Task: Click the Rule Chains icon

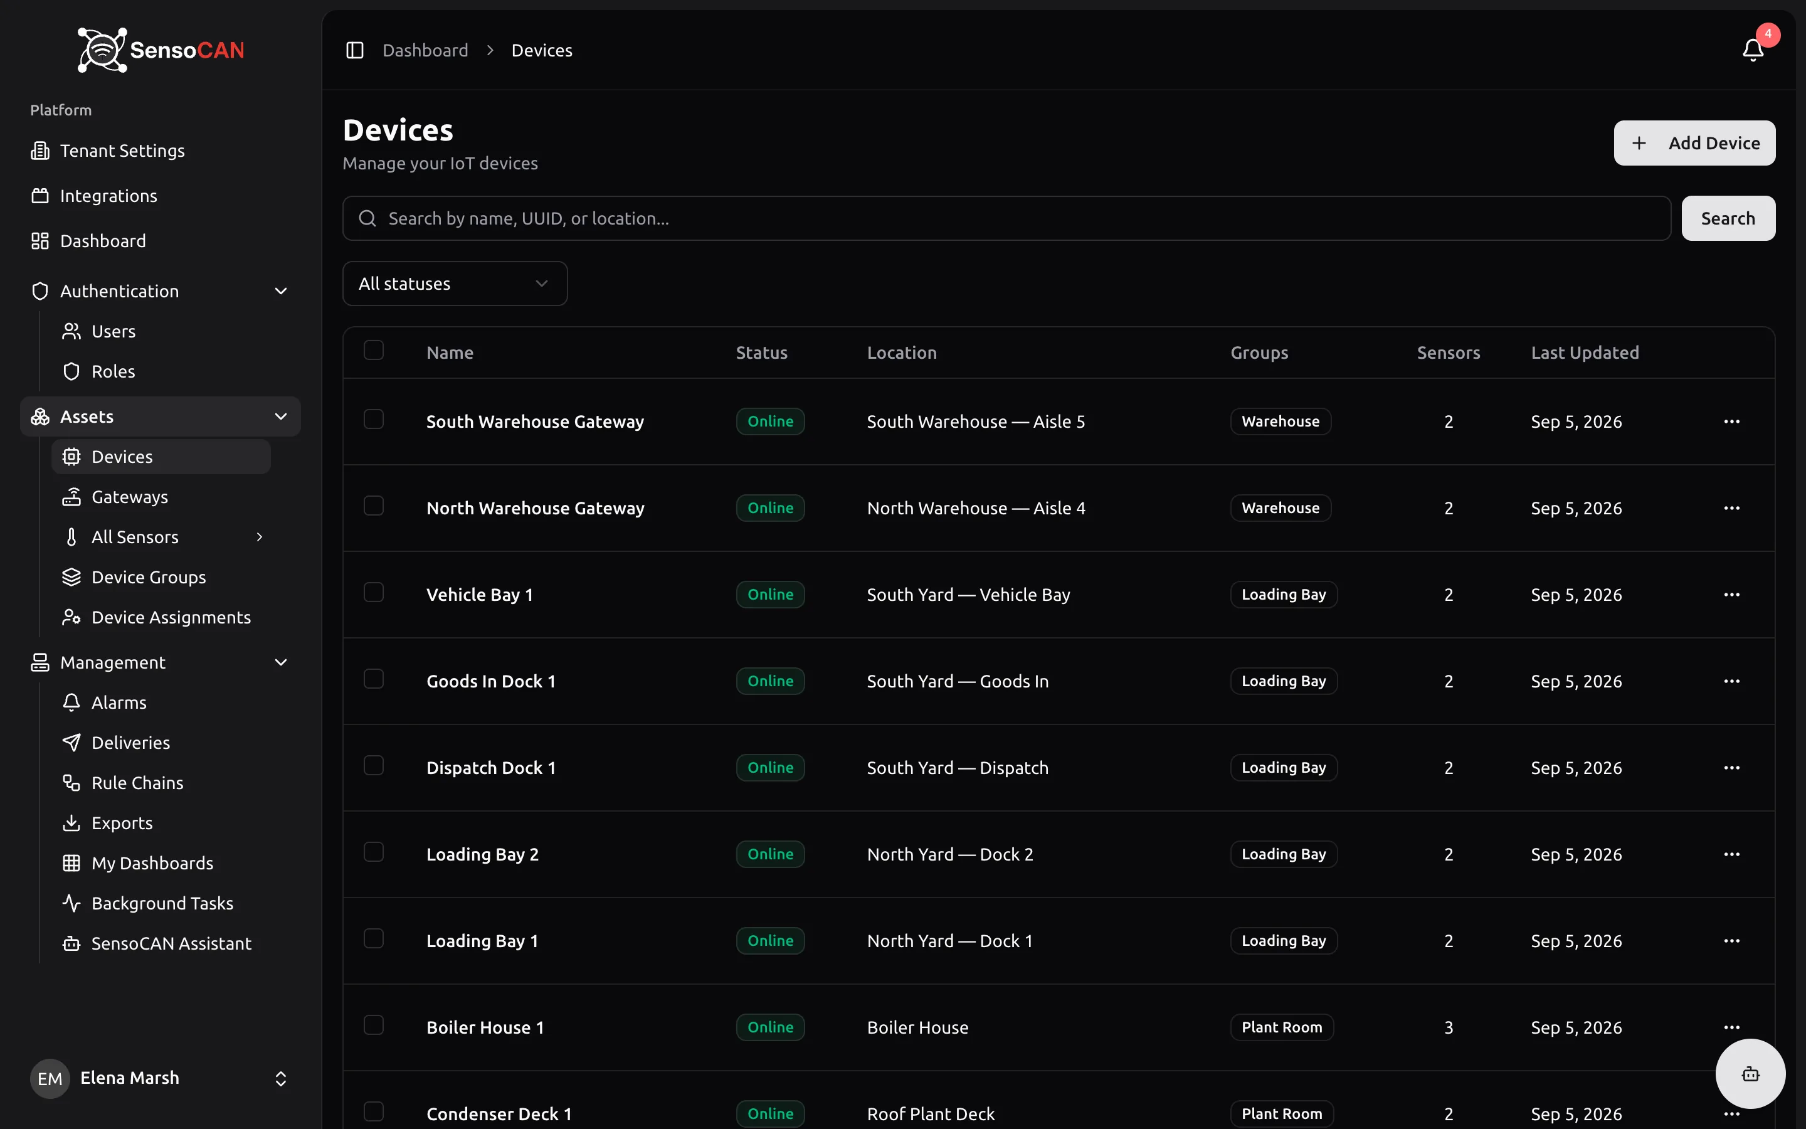Action: pos(71,783)
